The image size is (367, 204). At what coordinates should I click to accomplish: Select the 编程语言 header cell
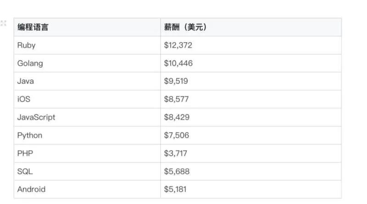(87, 27)
